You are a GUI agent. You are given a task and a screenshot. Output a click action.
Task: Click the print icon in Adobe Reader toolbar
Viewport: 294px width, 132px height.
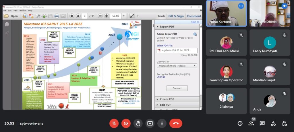click(57, 16)
